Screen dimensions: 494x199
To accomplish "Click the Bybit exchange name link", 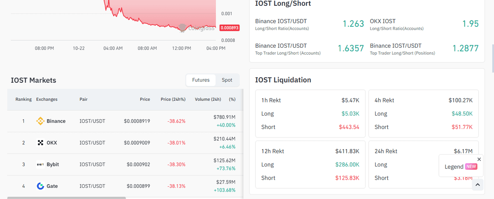I will (x=53, y=164).
